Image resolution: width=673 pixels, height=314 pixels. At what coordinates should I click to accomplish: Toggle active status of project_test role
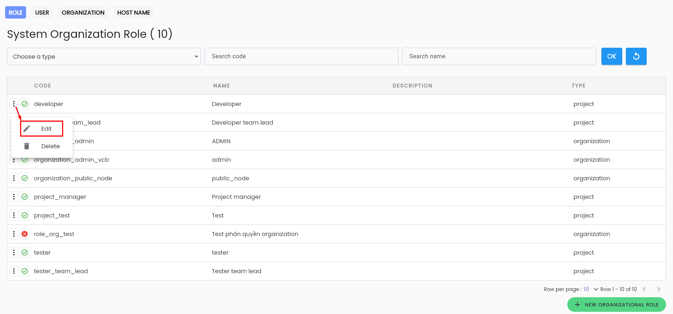pos(25,215)
